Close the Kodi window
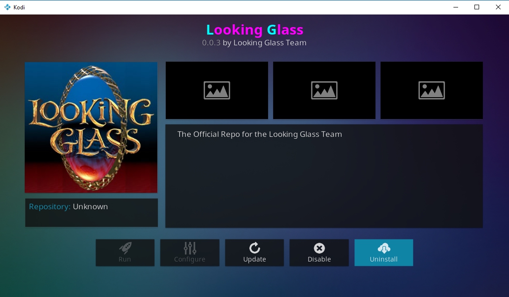The image size is (509, 297). pyautogui.click(x=498, y=7)
